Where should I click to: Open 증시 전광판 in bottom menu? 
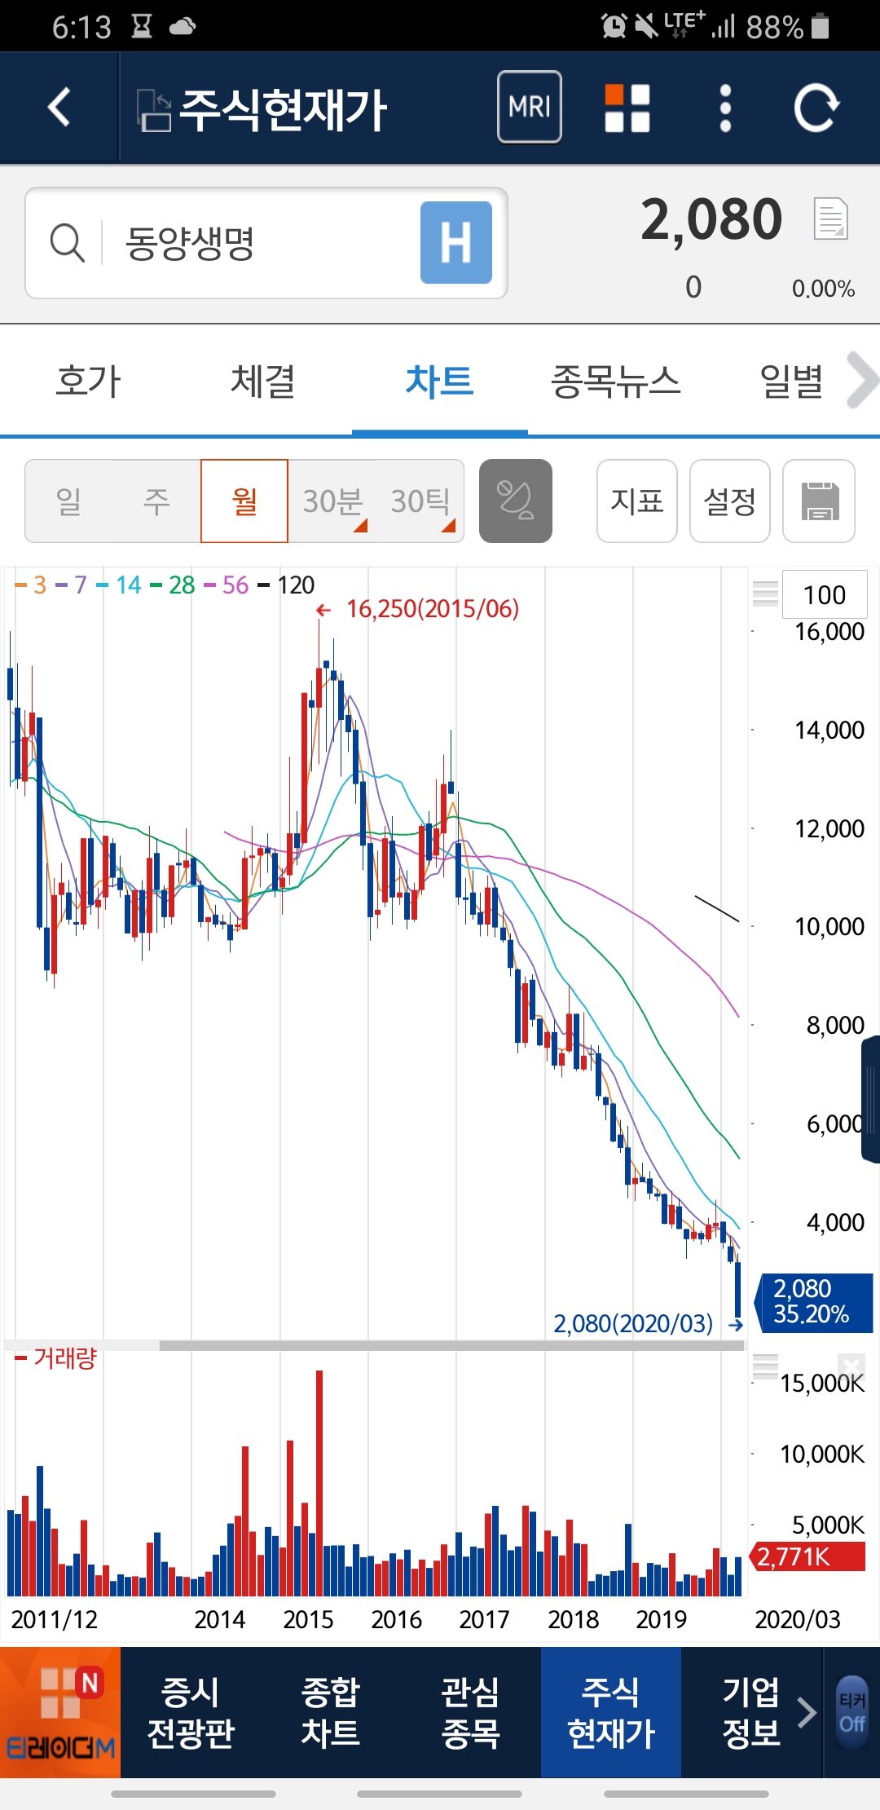tap(191, 1712)
